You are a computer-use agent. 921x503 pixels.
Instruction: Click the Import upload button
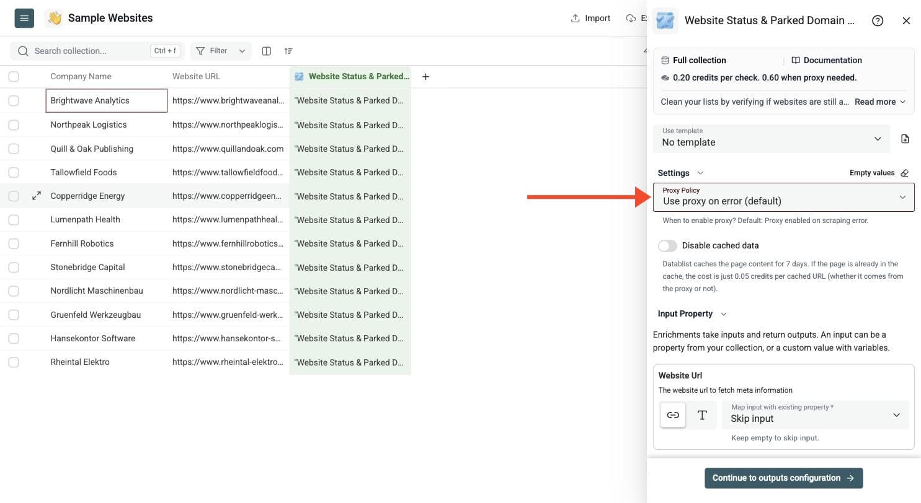[x=590, y=18]
